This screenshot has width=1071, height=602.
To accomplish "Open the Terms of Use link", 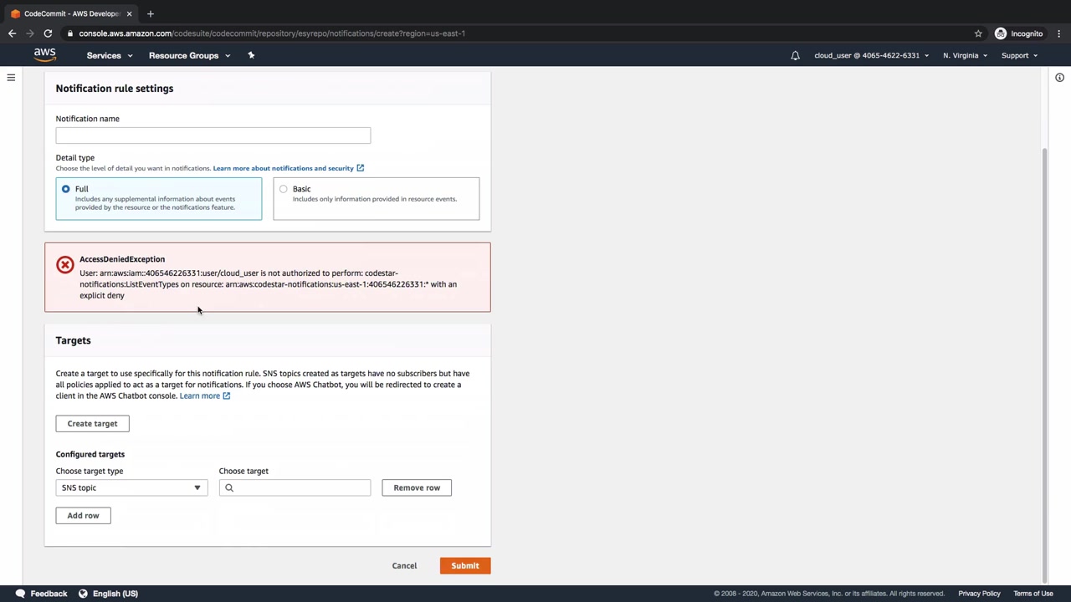I will 1033,594.
